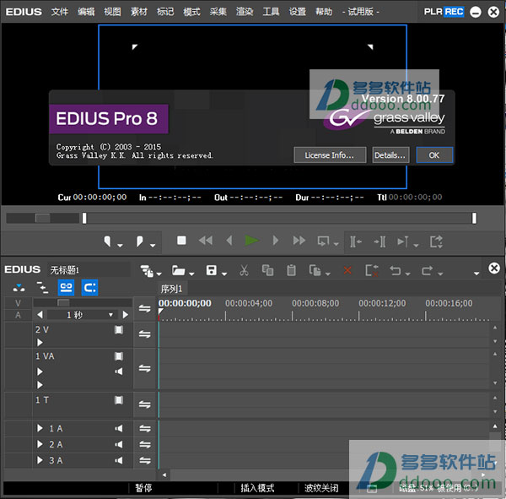
Task: Step forward one frame
Action: click(x=275, y=241)
